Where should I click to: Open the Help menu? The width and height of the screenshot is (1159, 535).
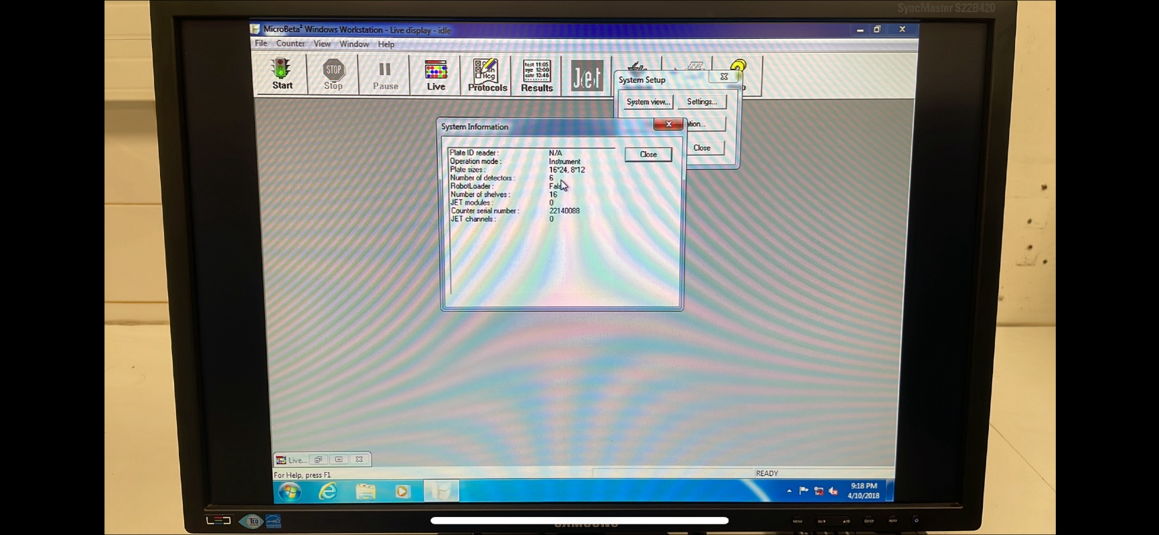386,44
